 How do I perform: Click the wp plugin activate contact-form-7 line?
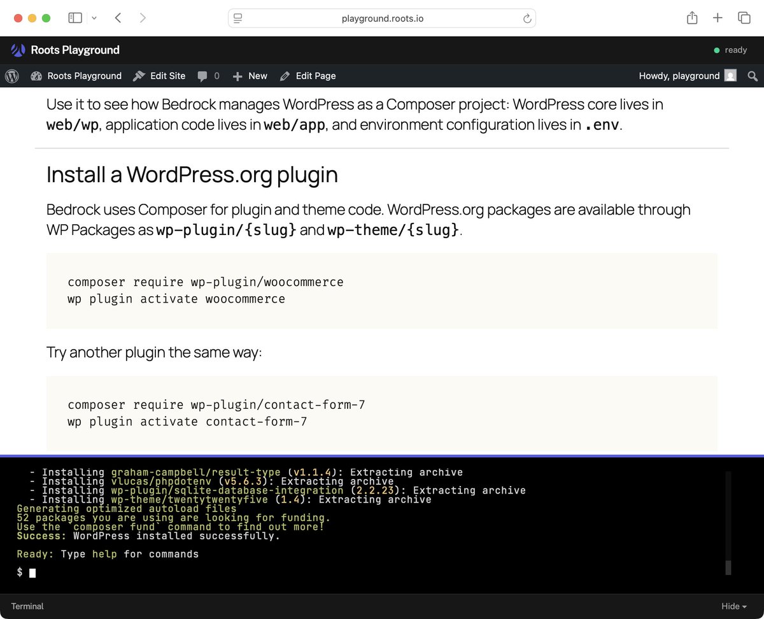(x=187, y=422)
